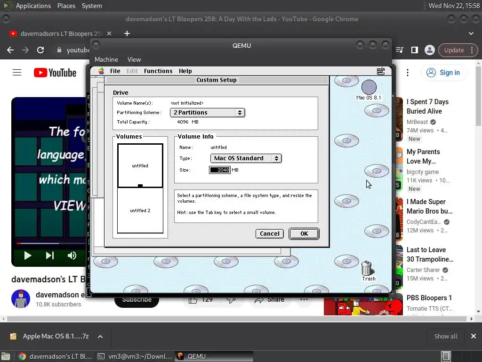
Task: Click the clock showing Wed Nov 22
Action: point(454,6)
